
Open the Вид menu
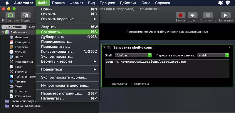click(x=91, y=3)
